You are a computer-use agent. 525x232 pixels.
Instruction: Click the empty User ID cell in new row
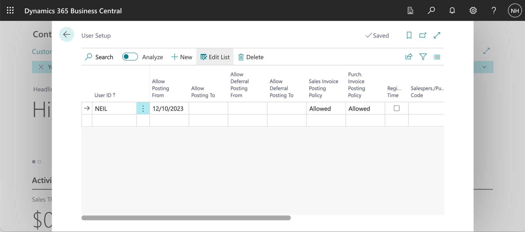(114, 120)
